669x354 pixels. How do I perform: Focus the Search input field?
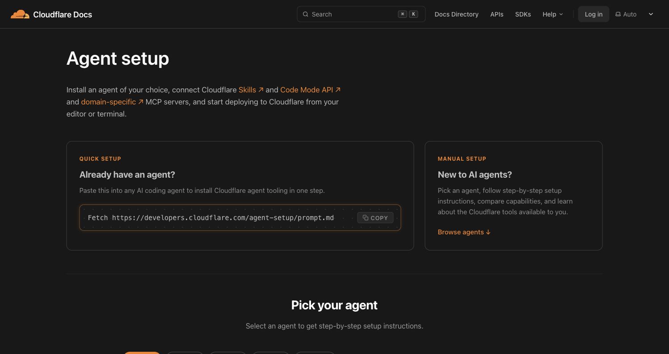pyautogui.click(x=361, y=14)
